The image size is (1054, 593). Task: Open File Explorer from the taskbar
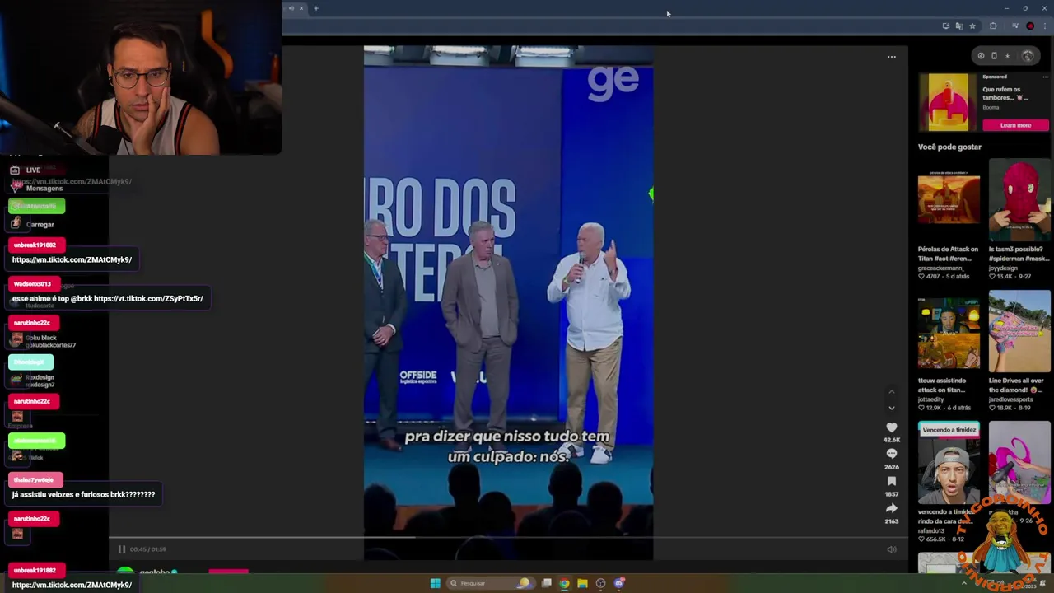tap(582, 583)
